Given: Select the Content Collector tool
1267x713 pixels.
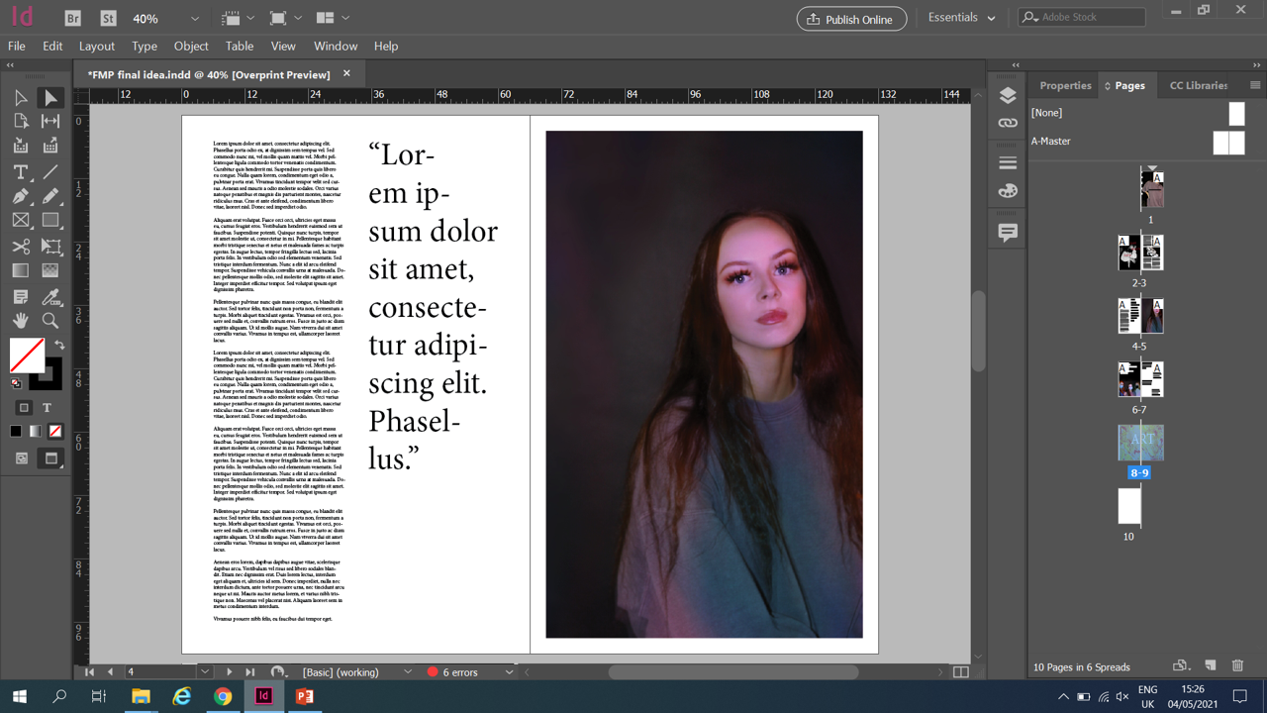Looking at the screenshot, I should 21,147.
